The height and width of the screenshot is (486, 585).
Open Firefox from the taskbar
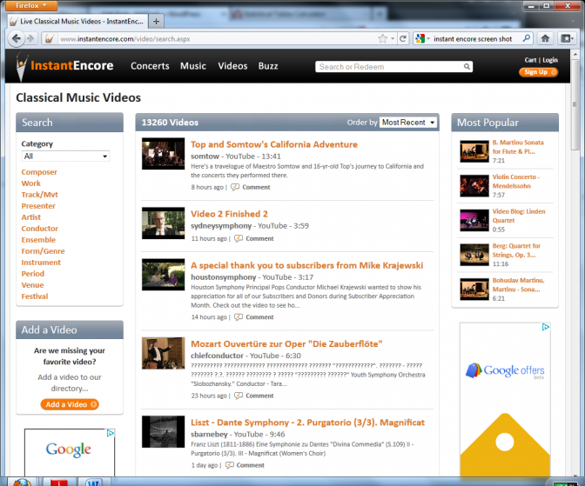22,482
